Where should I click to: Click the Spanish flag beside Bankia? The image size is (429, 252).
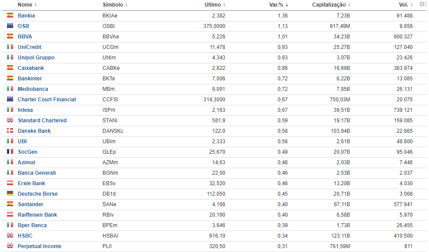(x=10, y=16)
